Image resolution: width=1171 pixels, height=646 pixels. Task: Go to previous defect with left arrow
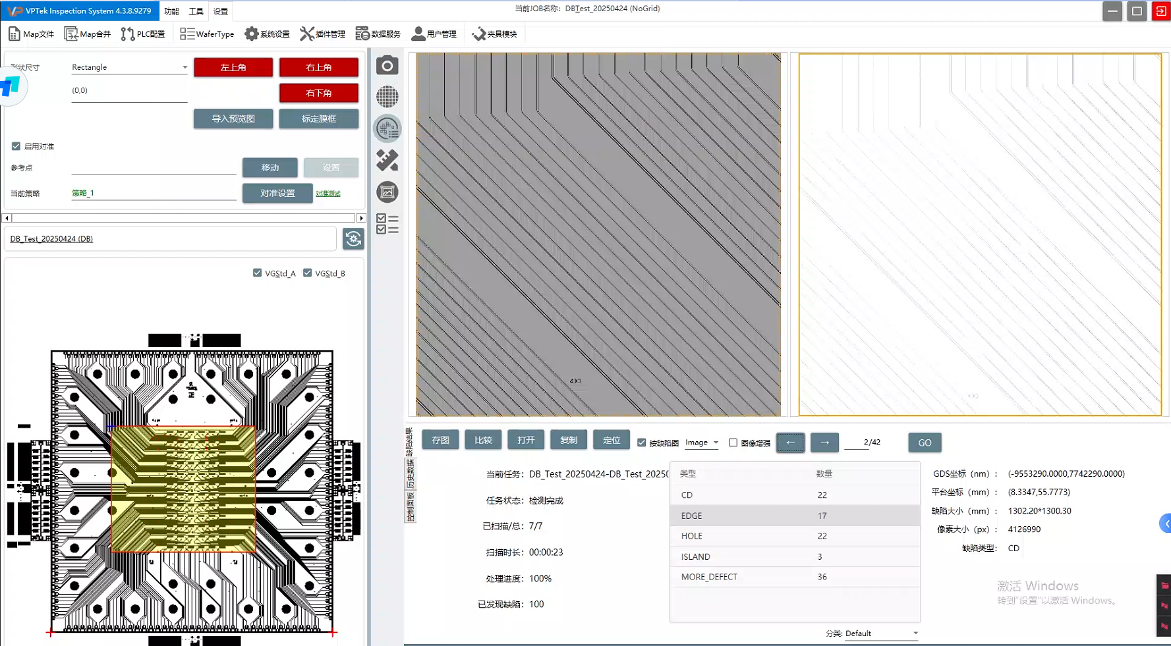pos(790,443)
